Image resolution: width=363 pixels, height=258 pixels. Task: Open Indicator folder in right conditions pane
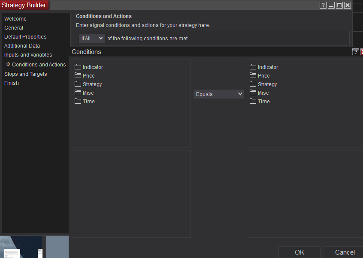tap(264, 67)
